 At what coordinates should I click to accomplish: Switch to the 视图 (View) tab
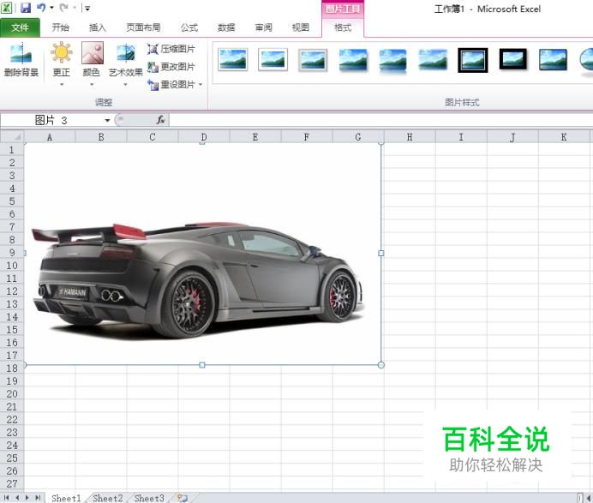(x=300, y=27)
